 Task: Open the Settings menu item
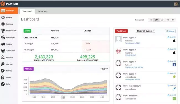coord(9,71)
